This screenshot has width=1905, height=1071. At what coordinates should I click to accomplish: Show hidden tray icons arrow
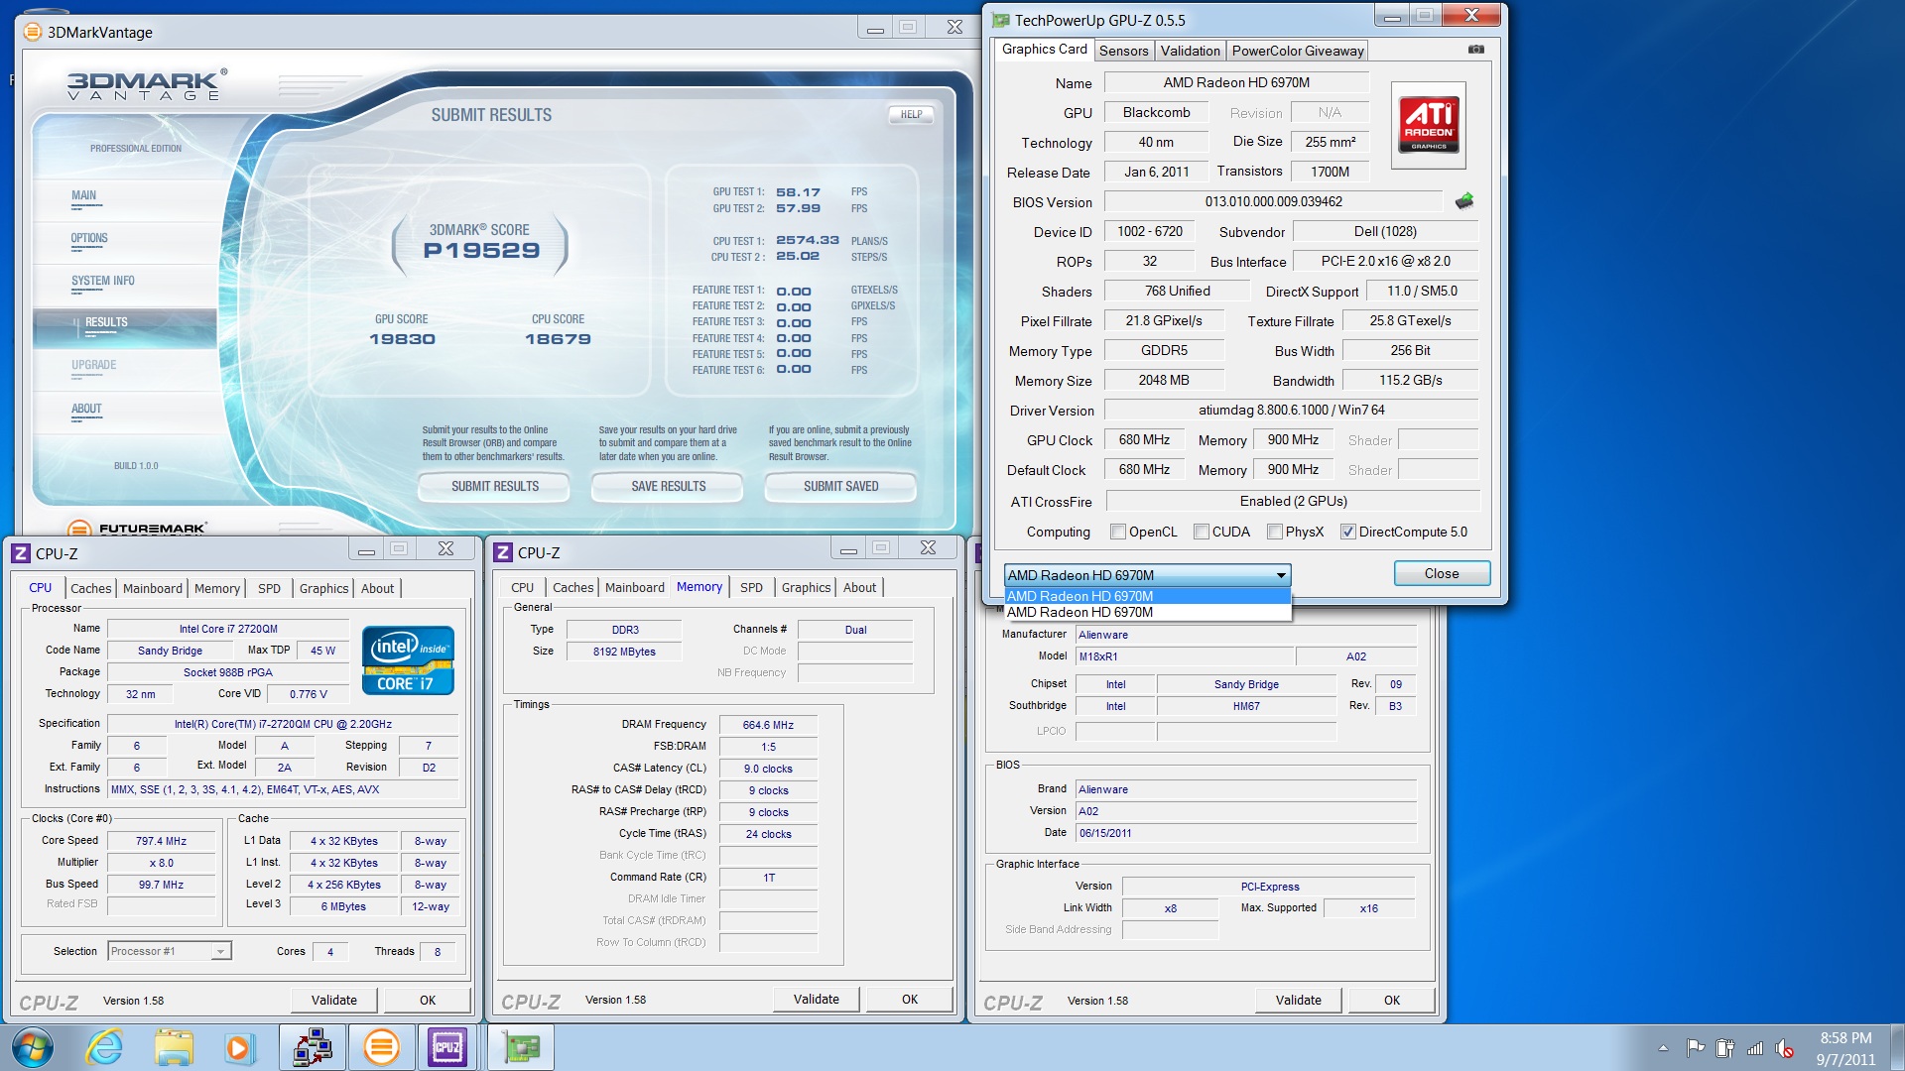pyautogui.click(x=1663, y=1048)
